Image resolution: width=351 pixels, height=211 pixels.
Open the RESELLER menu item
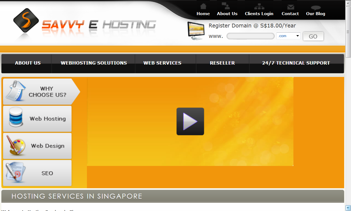[x=222, y=63]
